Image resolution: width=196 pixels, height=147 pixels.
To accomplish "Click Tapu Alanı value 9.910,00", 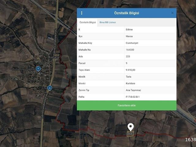I will tap(130, 70).
